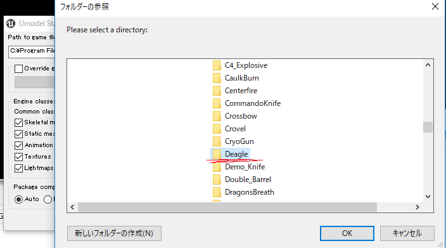This screenshot has height=248, width=446.
Task: Click the C4_Explosive folder icon
Action: [217, 65]
